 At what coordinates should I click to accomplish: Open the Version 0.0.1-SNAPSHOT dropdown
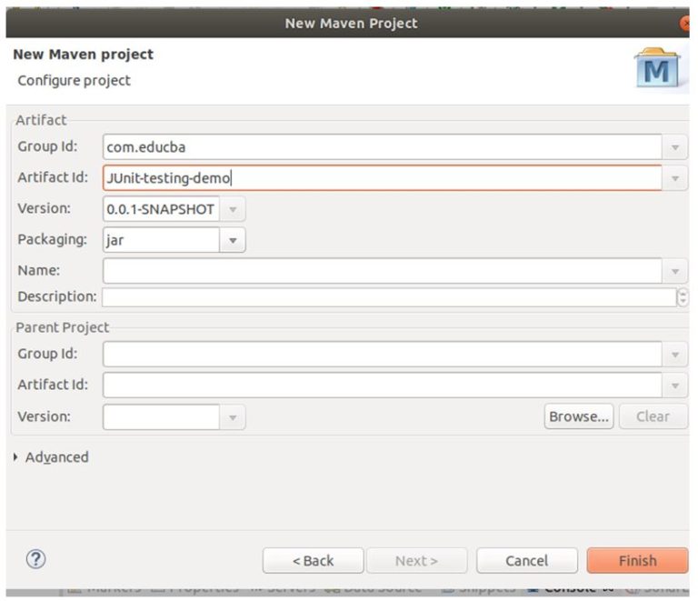tap(233, 209)
